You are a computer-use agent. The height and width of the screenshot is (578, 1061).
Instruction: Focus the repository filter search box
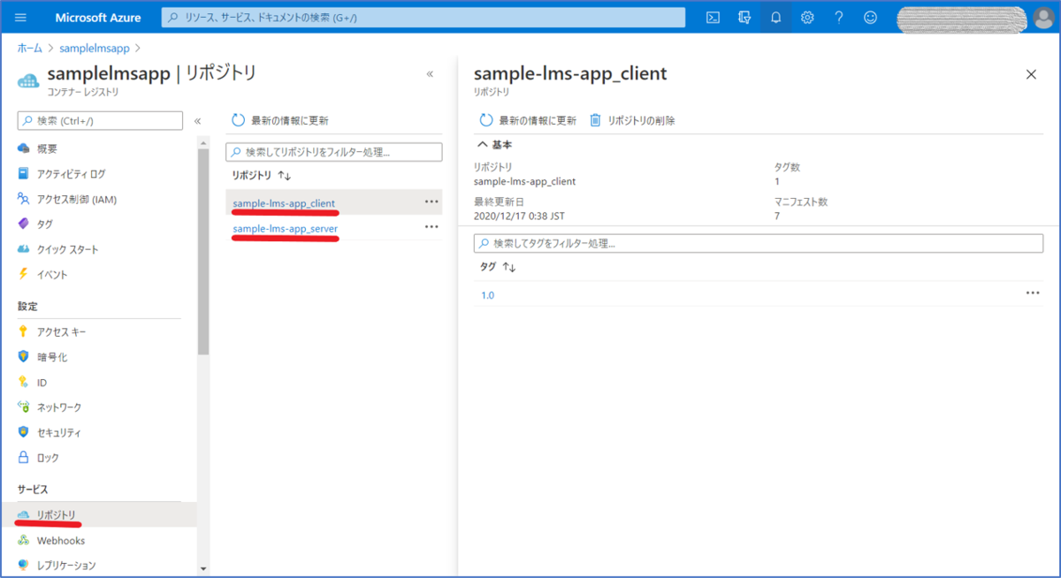point(334,152)
